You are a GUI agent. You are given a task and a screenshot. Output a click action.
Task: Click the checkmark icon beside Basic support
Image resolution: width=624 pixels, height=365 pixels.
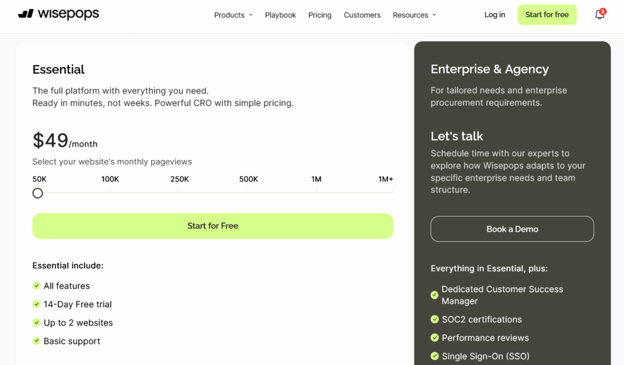(37, 341)
